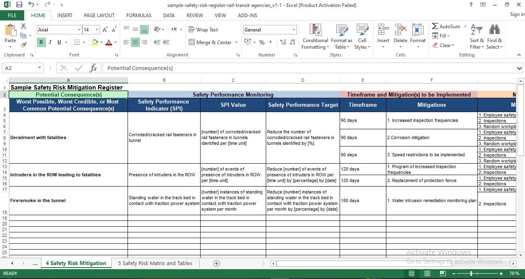The image size is (525, 279).
Task: Click the Increase Decimal icon
Action: pyautogui.click(x=283, y=42)
